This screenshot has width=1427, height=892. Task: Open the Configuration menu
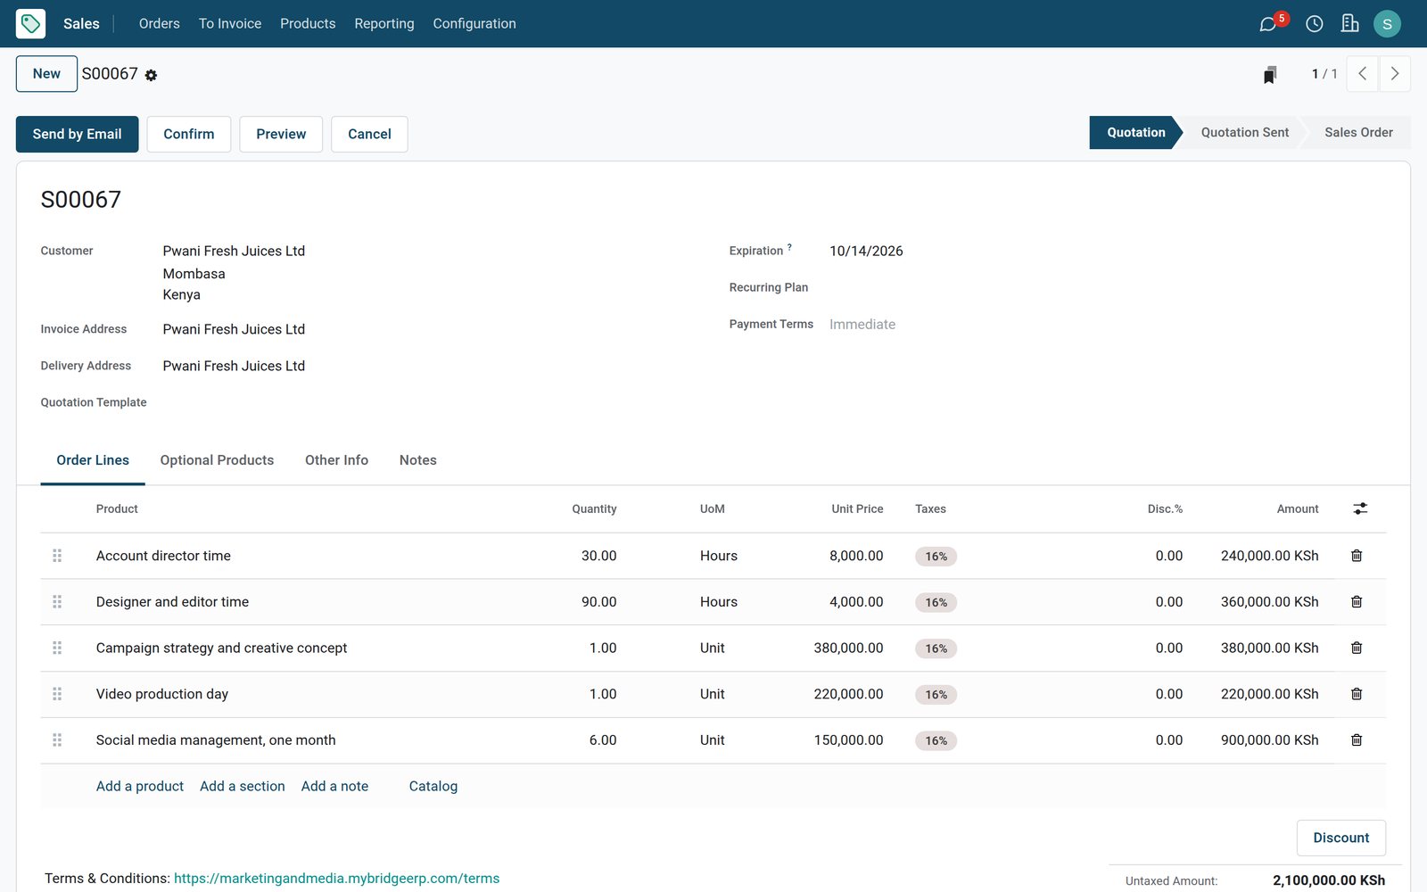tap(474, 23)
